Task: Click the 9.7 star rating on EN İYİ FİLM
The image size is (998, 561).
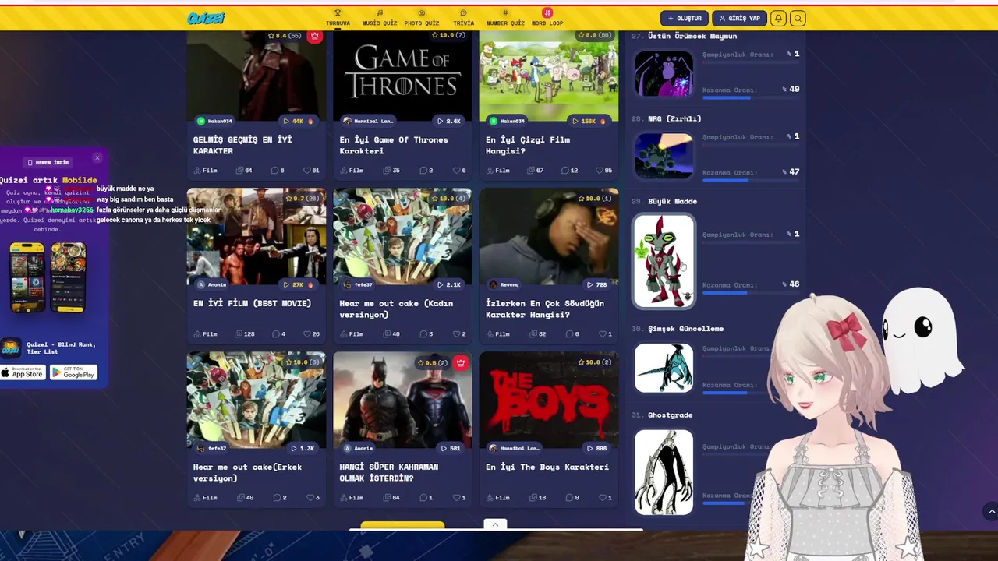Action: (x=303, y=199)
